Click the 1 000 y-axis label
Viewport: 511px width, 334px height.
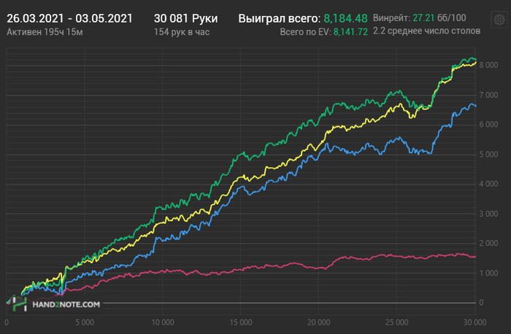488,273
